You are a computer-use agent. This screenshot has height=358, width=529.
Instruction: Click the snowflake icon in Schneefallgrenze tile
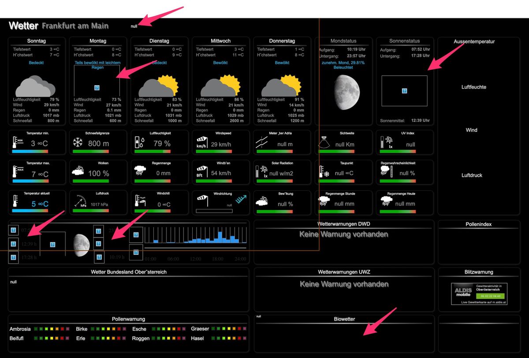click(x=78, y=142)
